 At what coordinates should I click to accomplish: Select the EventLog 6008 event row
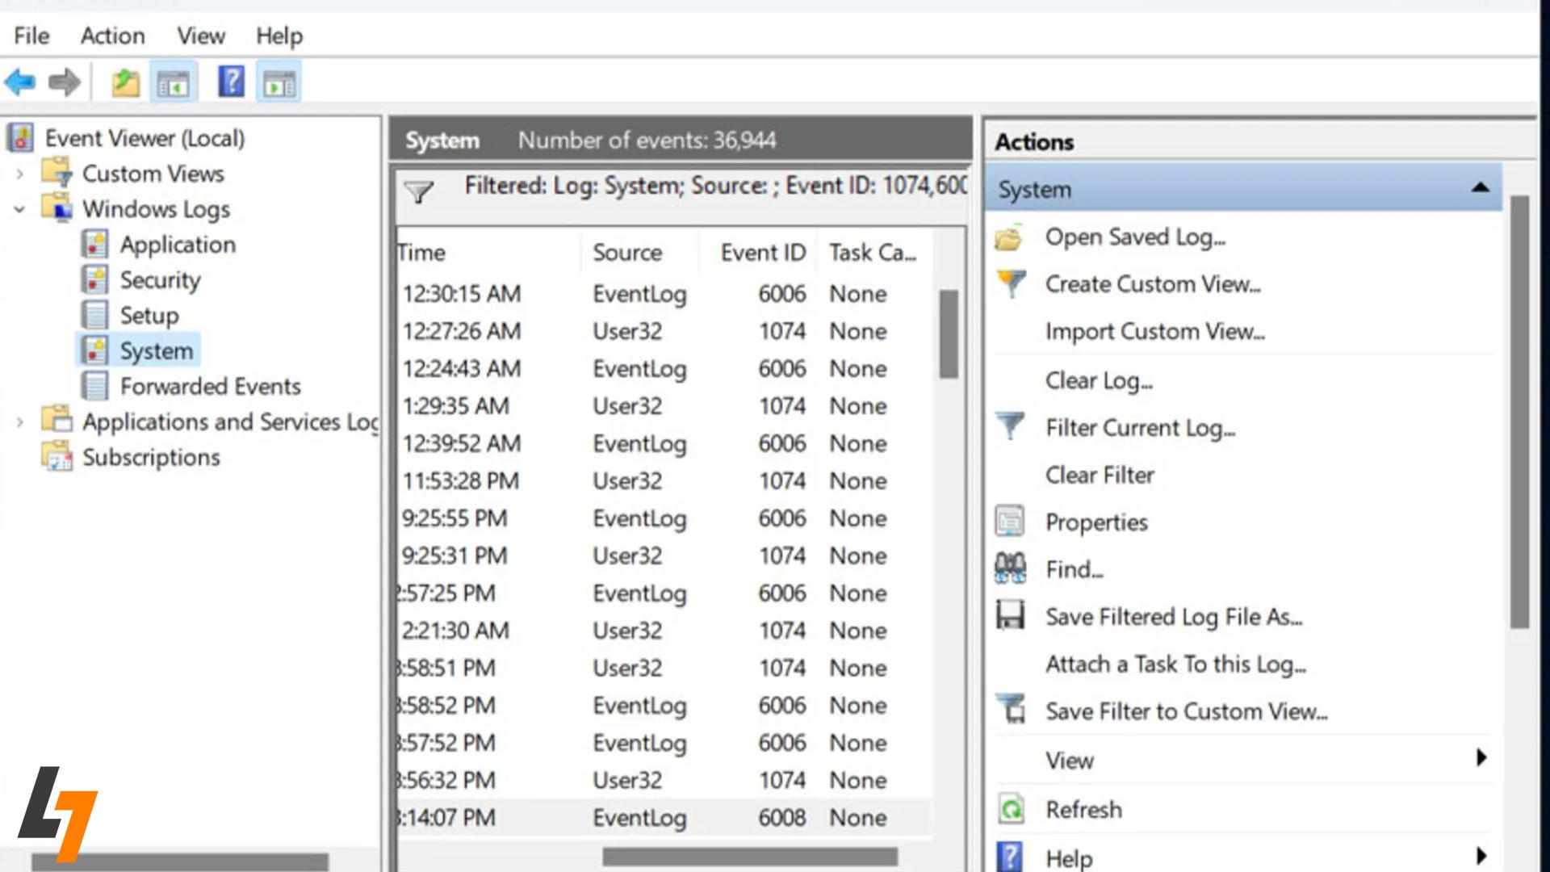coord(664,818)
